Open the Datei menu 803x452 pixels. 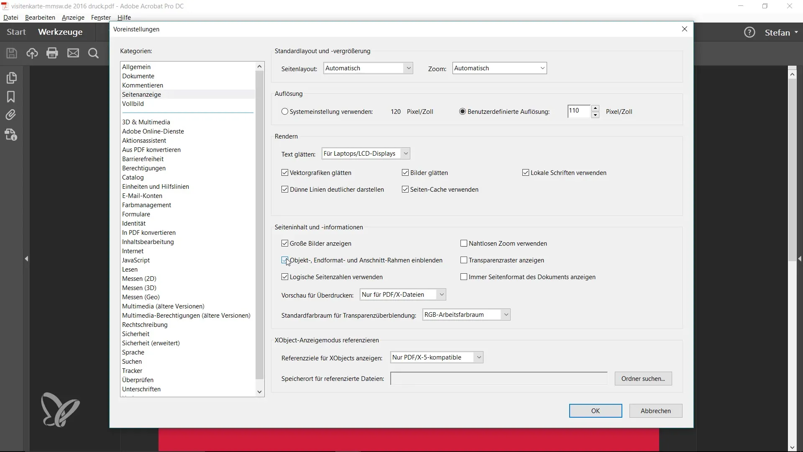click(x=11, y=18)
